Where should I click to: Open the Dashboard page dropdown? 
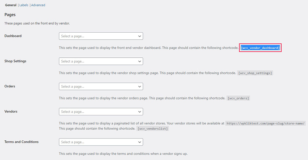click(x=101, y=36)
